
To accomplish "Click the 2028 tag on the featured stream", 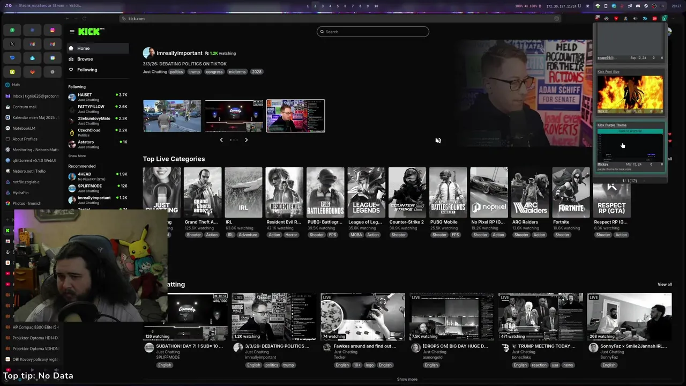I will click(x=257, y=72).
